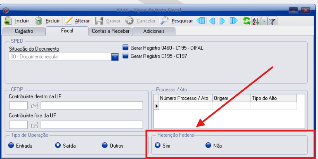The width and height of the screenshot is (318, 159).
Task: Enable Gerar Registro C195 - C197 checkbox
Action: click(126, 56)
